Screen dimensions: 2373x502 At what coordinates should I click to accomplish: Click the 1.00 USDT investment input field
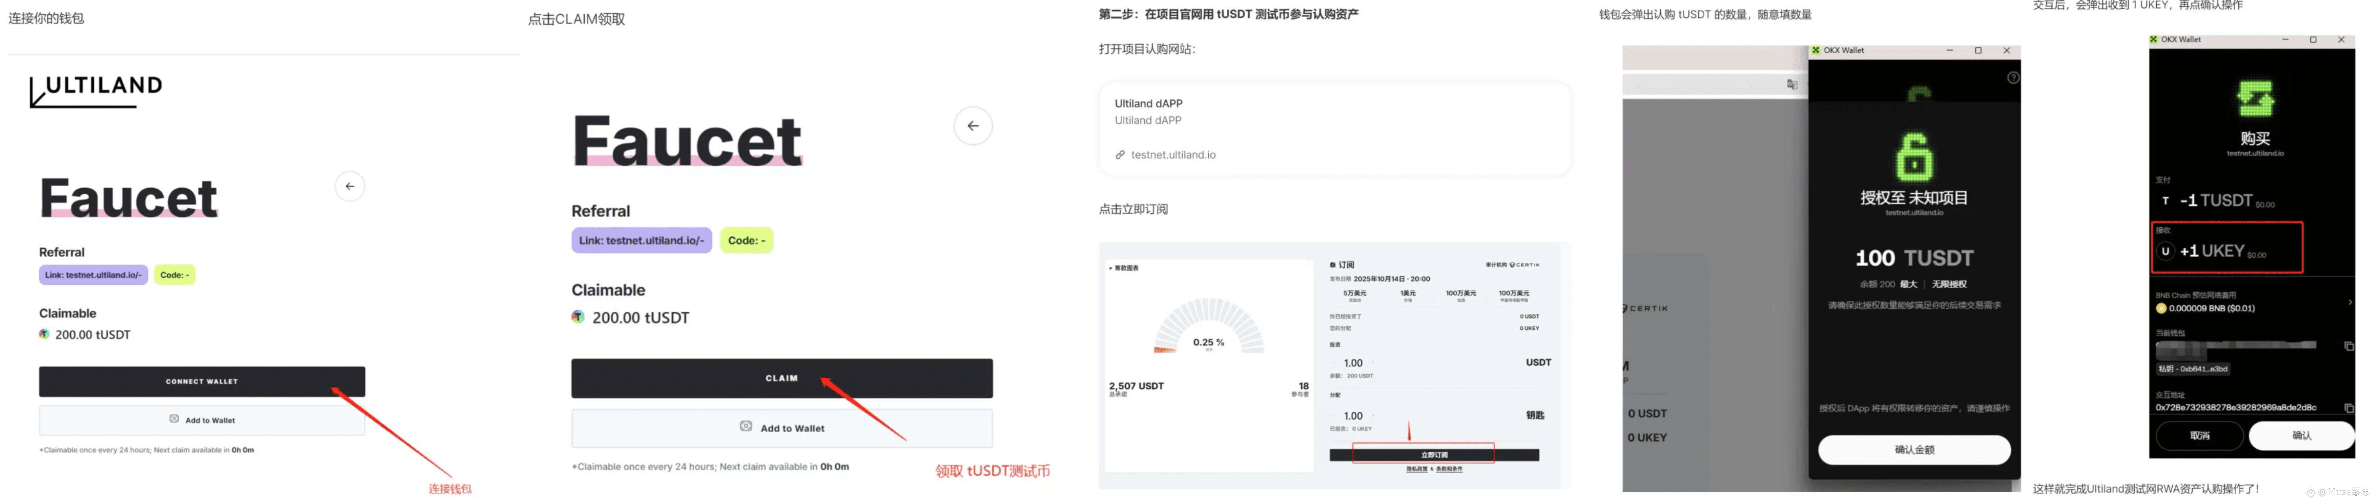point(1352,363)
